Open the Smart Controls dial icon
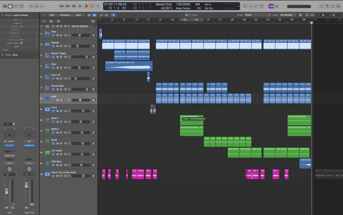343x215 pixels. (x=30, y=6)
